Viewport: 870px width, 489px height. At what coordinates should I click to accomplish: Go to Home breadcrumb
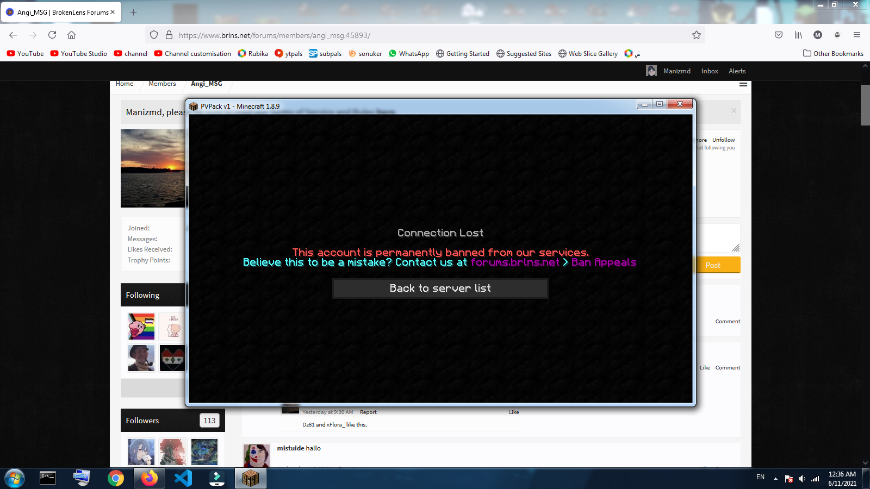(x=125, y=84)
